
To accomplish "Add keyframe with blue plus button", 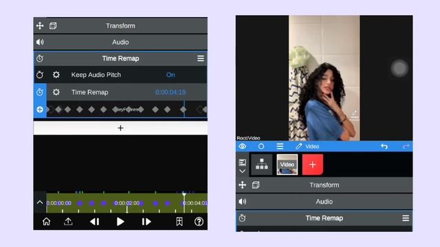I will click(x=40, y=110).
